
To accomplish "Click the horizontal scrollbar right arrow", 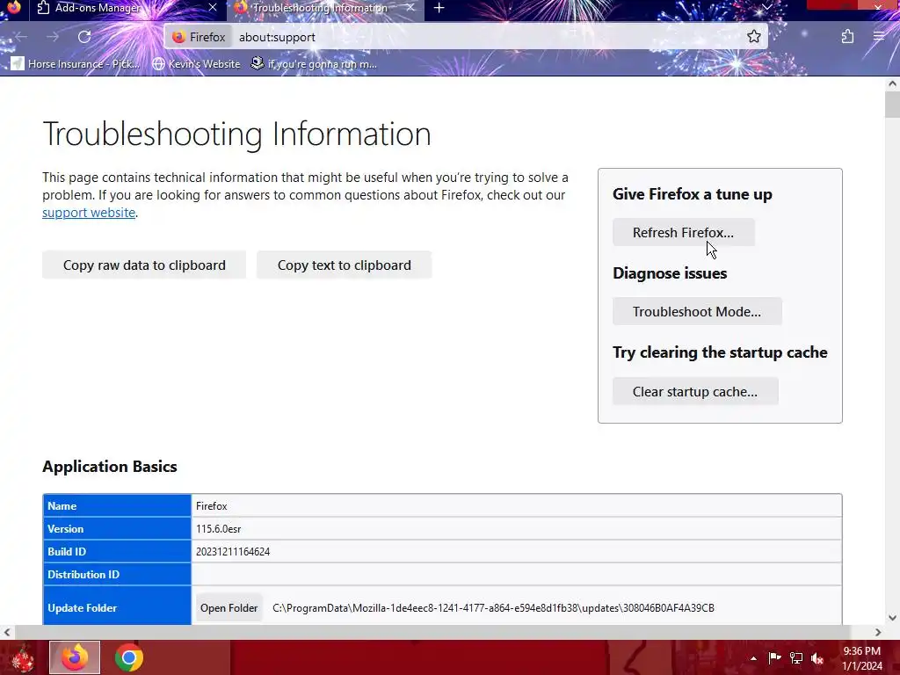I will 878,632.
